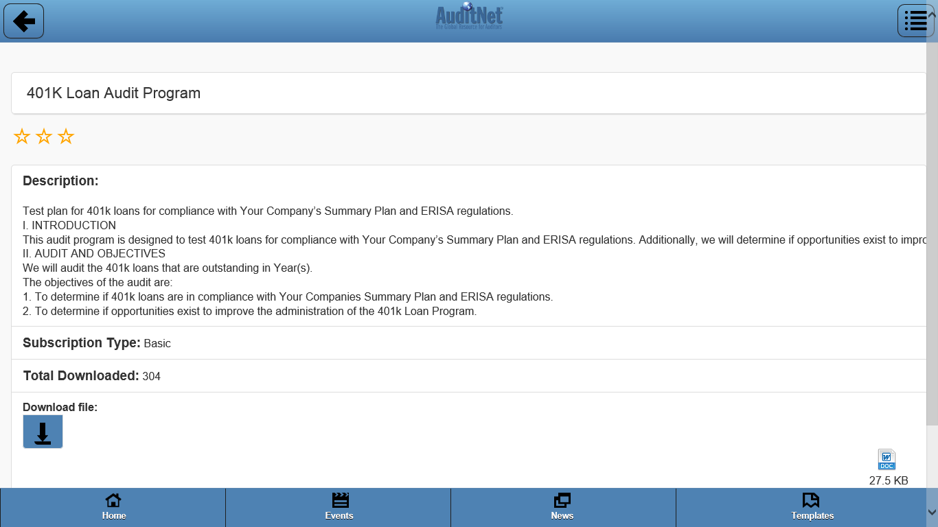Switch to the News tab
This screenshot has width=938, height=527.
(x=562, y=507)
